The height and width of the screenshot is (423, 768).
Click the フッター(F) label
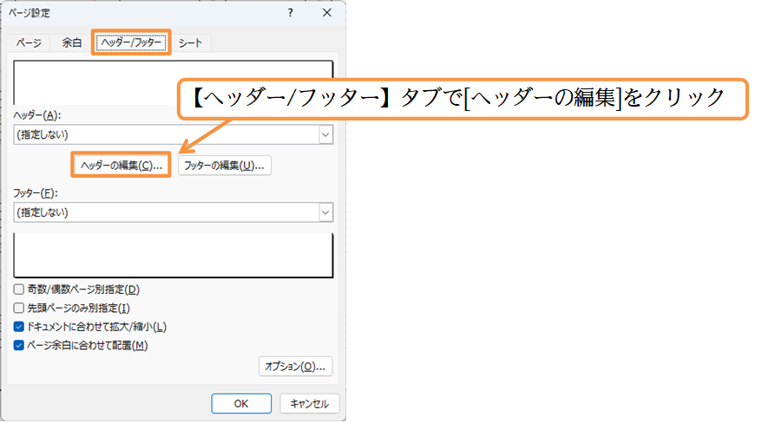[36, 193]
